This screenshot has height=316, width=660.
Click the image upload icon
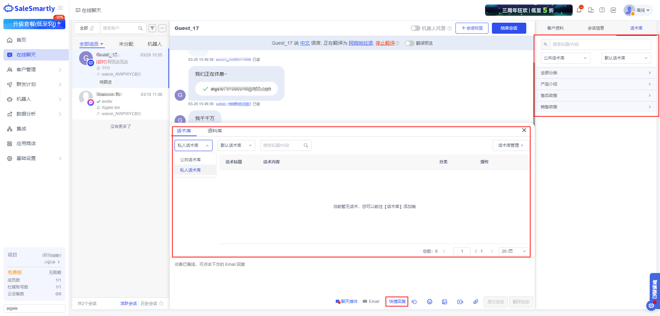(444, 302)
